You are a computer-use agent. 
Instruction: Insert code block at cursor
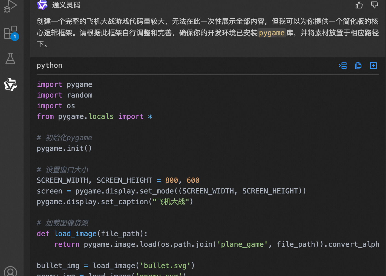point(343,66)
